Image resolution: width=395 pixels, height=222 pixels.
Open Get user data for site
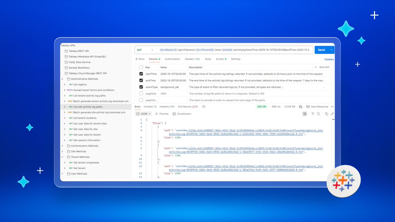85,129
